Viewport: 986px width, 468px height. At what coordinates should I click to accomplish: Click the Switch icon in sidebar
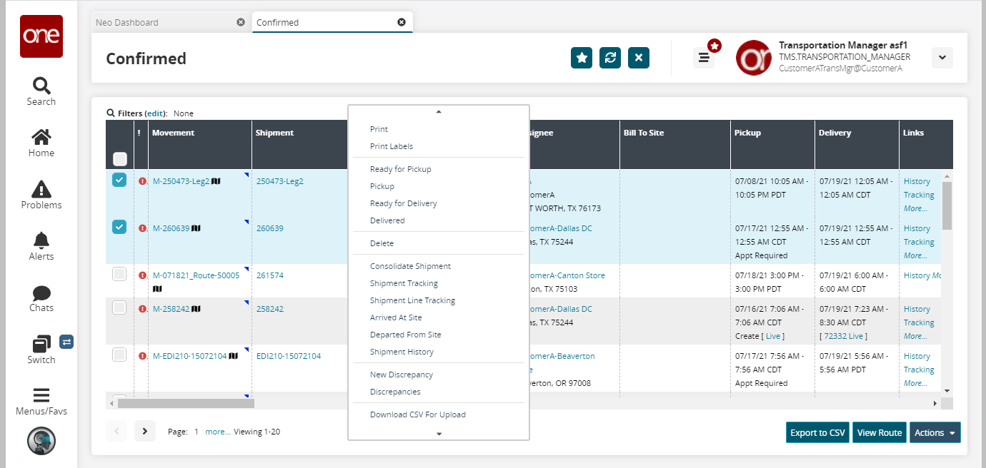tap(41, 344)
